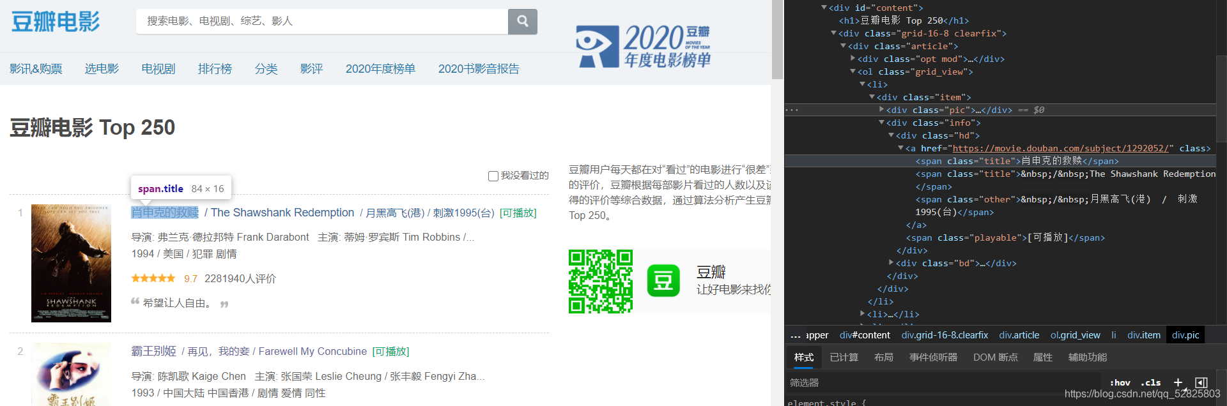The image size is (1227, 406).
Task: Open the DOM 断点 tab
Action: 995,357
